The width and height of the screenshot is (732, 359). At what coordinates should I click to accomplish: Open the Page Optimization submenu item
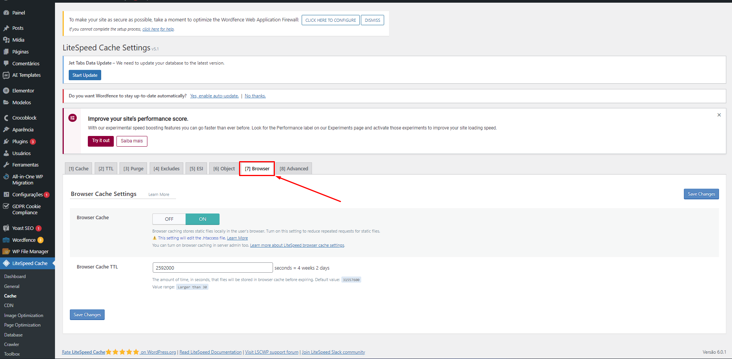coord(22,325)
